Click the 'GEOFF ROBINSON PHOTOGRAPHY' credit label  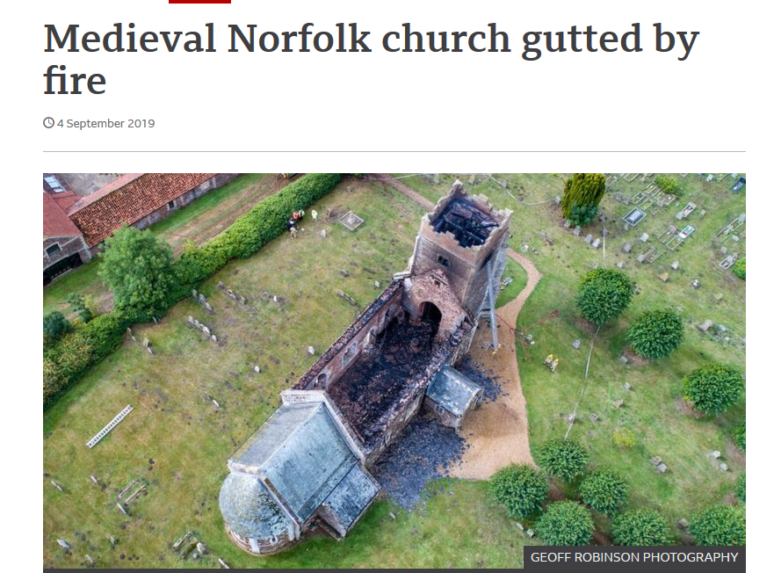pyautogui.click(x=634, y=557)
